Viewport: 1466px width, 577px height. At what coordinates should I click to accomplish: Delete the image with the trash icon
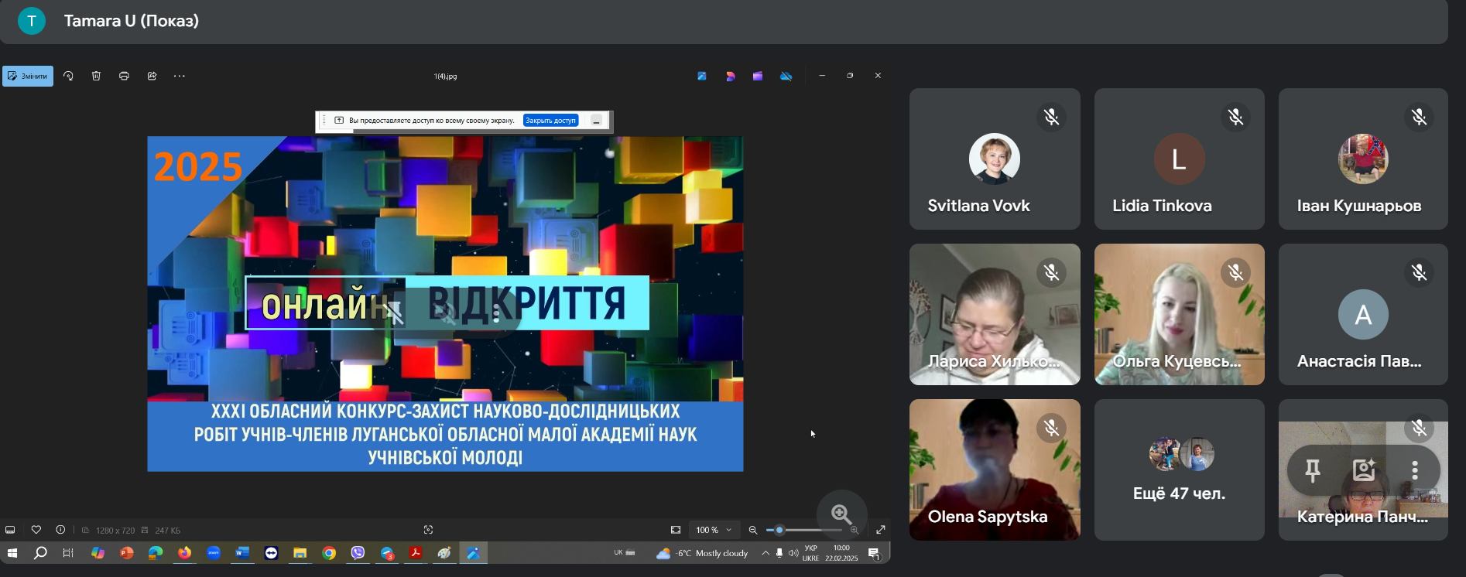tap(96, 76)
